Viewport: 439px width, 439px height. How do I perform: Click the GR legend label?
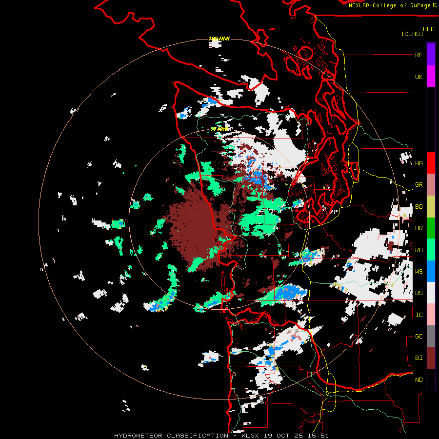coord(419,185)
